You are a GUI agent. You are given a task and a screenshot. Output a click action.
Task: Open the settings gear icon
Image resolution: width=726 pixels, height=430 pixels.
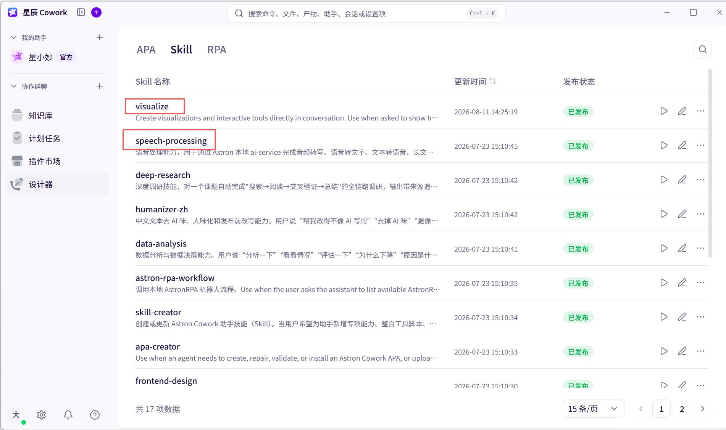[x=42, y=415]
